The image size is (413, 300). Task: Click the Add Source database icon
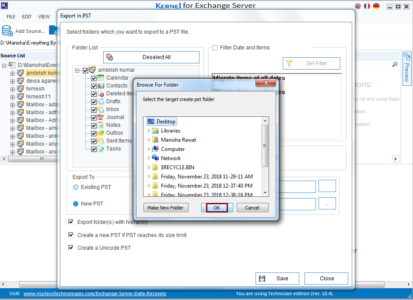[x=7, y=31]
